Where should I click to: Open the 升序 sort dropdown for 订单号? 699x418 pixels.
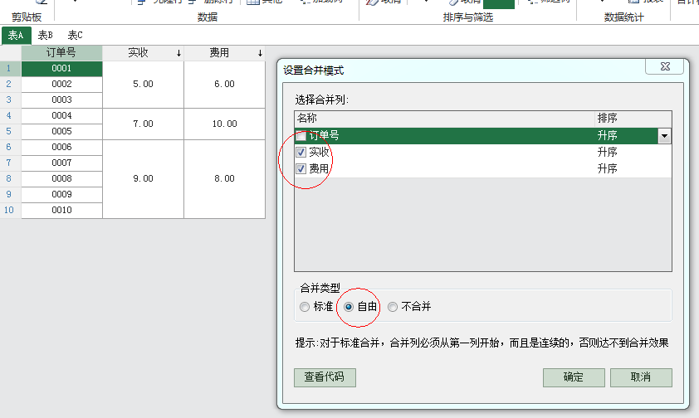pyautogui.click(x=663, y=136)
